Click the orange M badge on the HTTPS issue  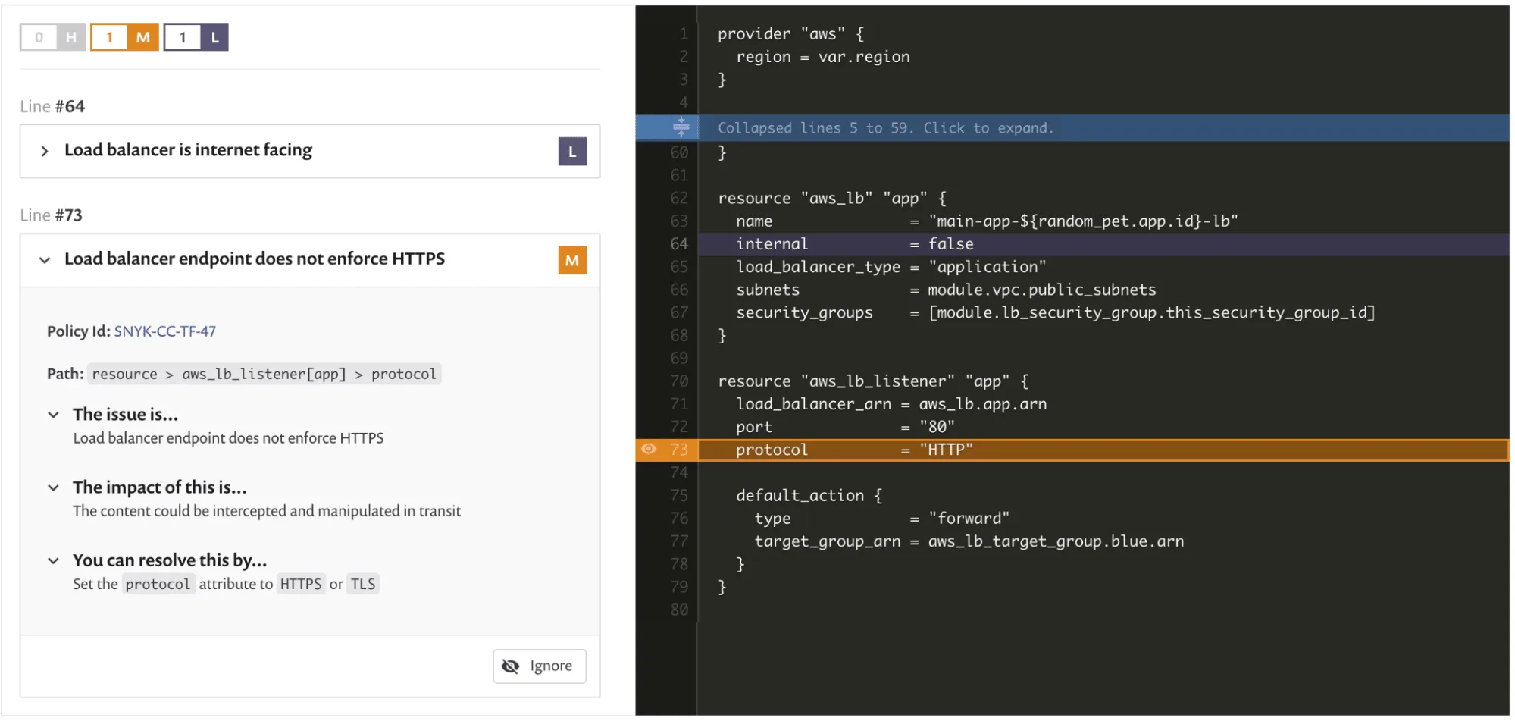pos(572,260)
